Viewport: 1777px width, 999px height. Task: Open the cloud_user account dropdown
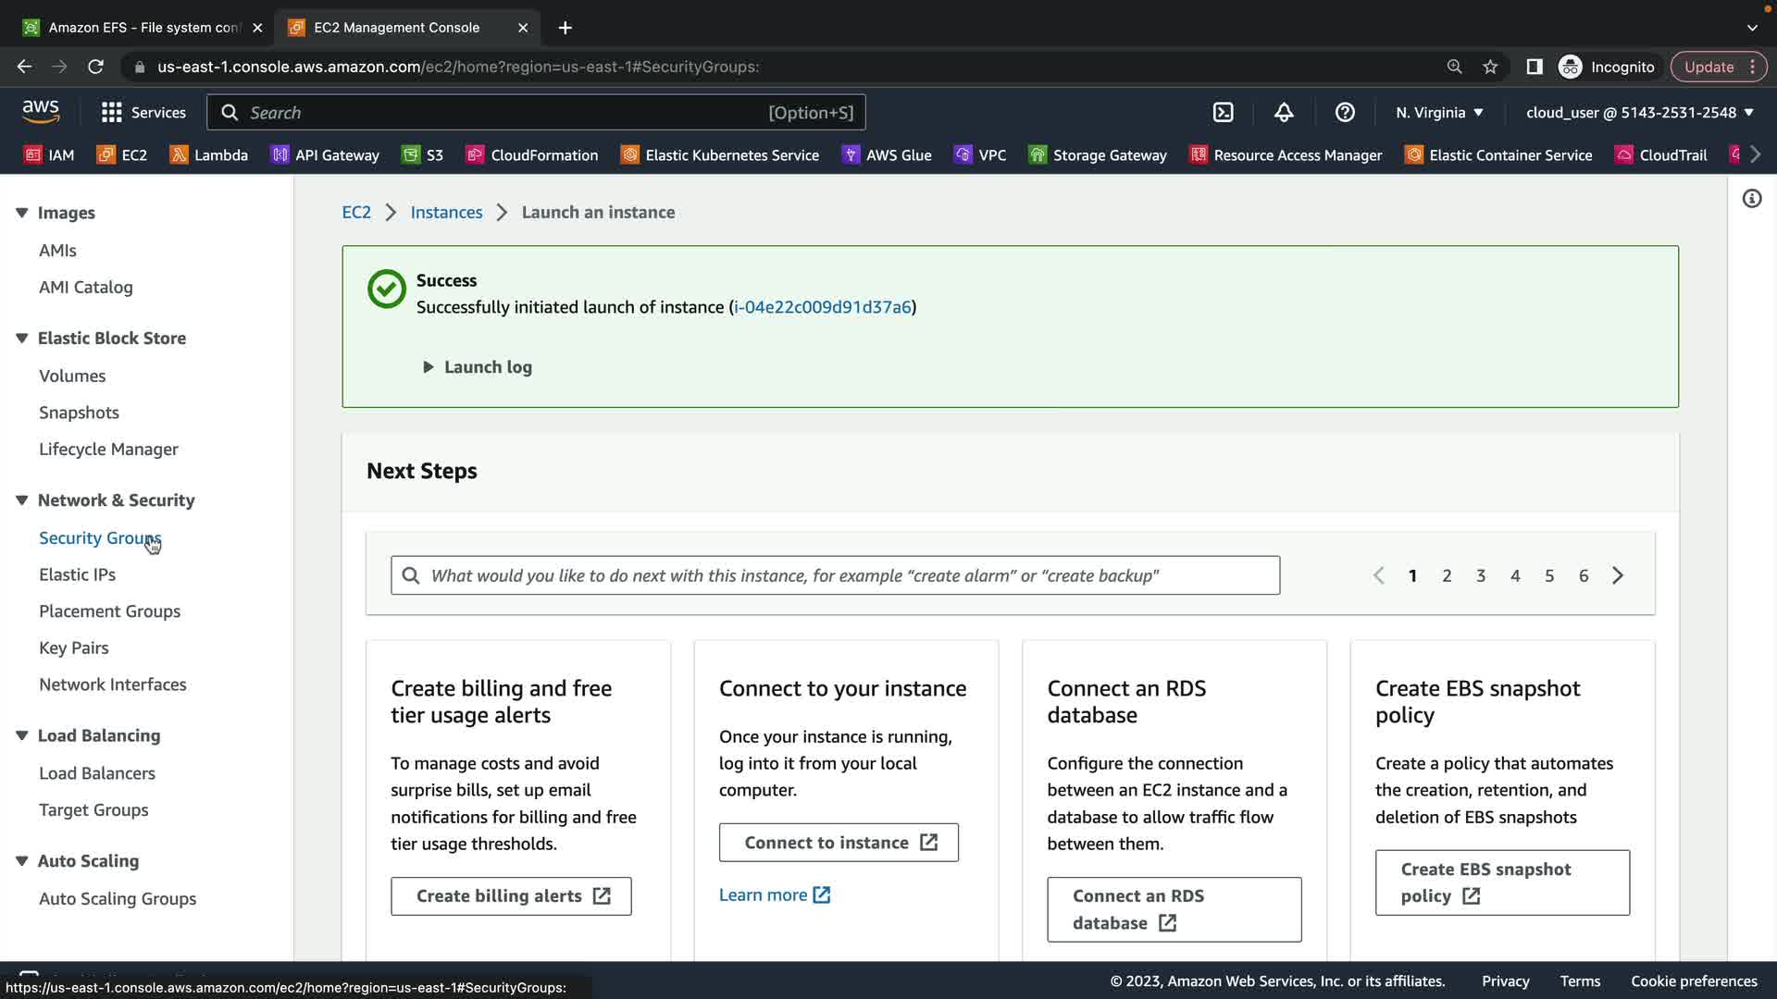[1639, 113]
